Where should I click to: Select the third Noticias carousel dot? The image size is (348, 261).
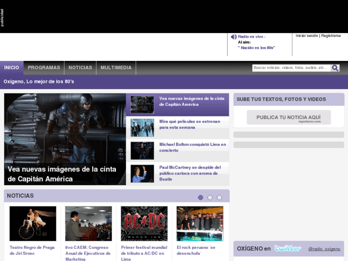pos(219,197)
